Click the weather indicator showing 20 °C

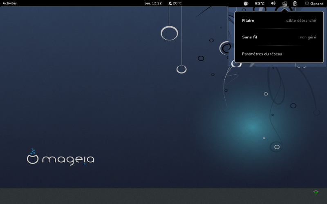(175, 3)
